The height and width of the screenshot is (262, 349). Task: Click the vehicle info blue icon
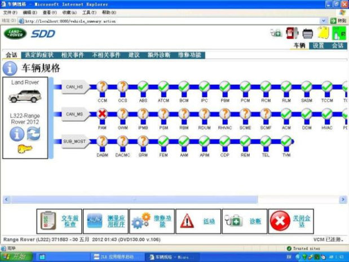coord(17,134)
